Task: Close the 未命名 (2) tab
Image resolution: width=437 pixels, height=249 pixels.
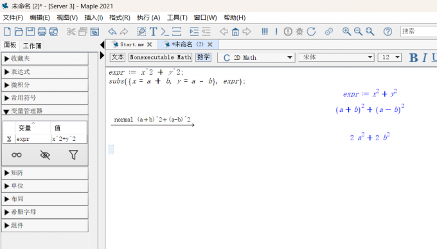Action: (x=210, y=44)
